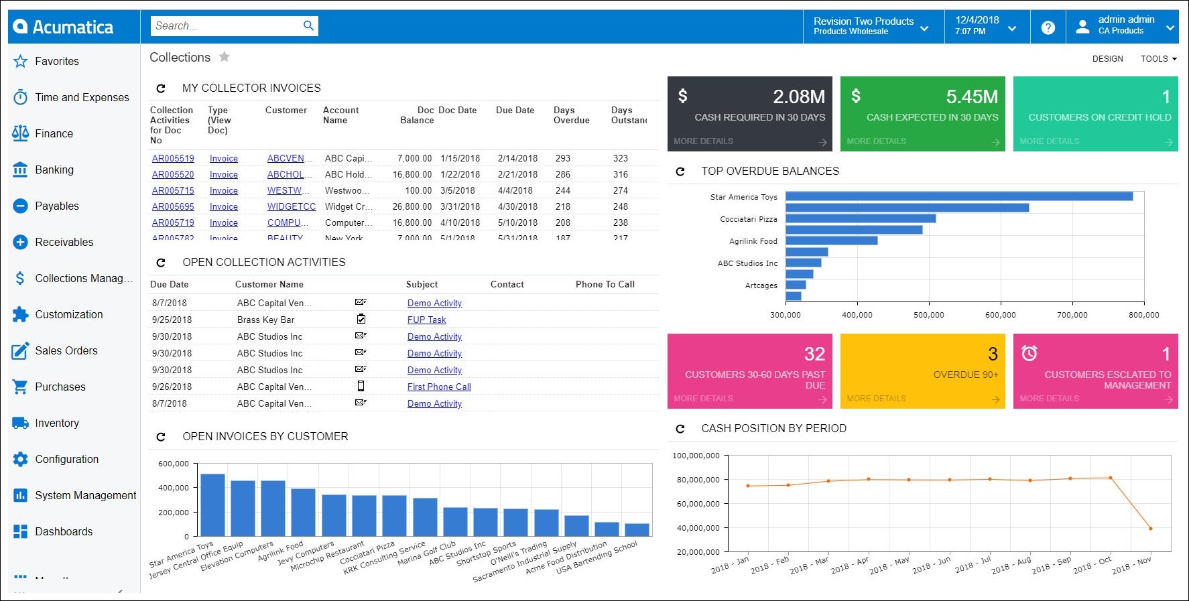
Task: Open Configuration gear icon
Action: 21,459
